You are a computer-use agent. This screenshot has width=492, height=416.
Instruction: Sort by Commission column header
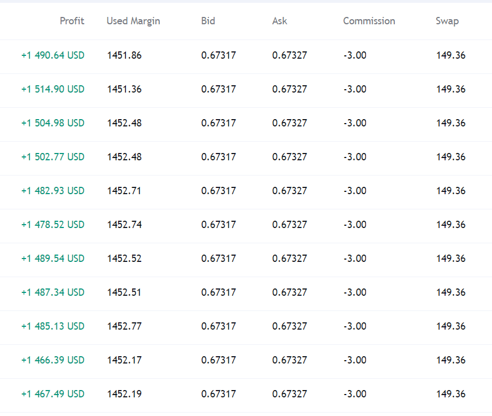[x=369, y=21]
